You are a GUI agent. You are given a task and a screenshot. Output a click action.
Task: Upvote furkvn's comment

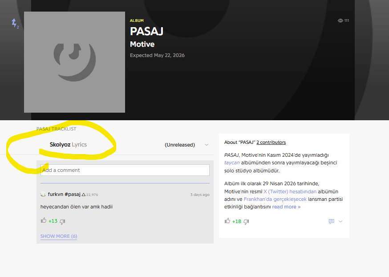pyautogui.click(x=44, y=220)
